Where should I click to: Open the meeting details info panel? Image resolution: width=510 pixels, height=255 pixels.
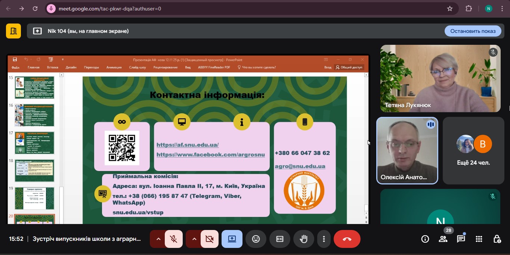pos(425,239)
